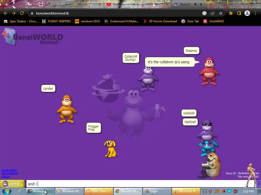Open the 2pac Shakur bookmark
261x195 pixels.
(21, 21)
